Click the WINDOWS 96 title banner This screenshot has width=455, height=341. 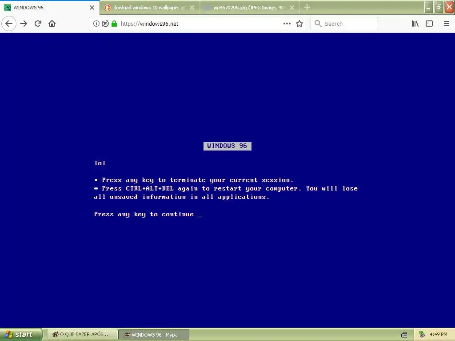(x=227, y=146)
